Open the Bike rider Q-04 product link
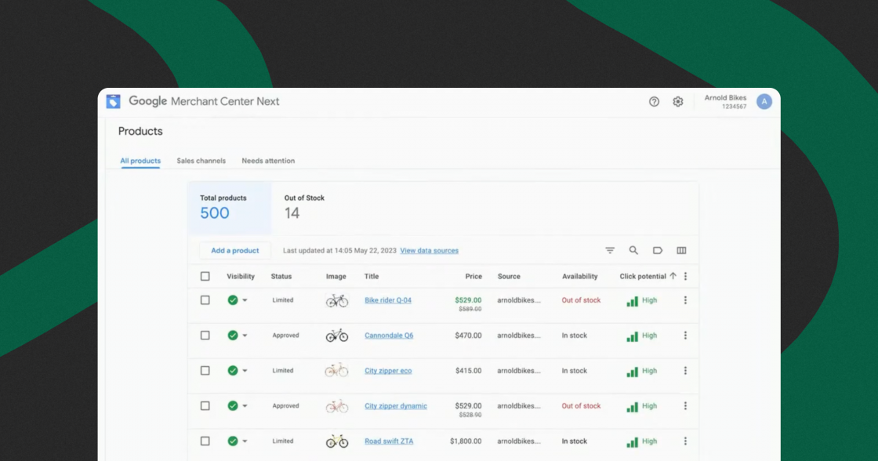This screenshot has height=461, width=878. point(388,300)
